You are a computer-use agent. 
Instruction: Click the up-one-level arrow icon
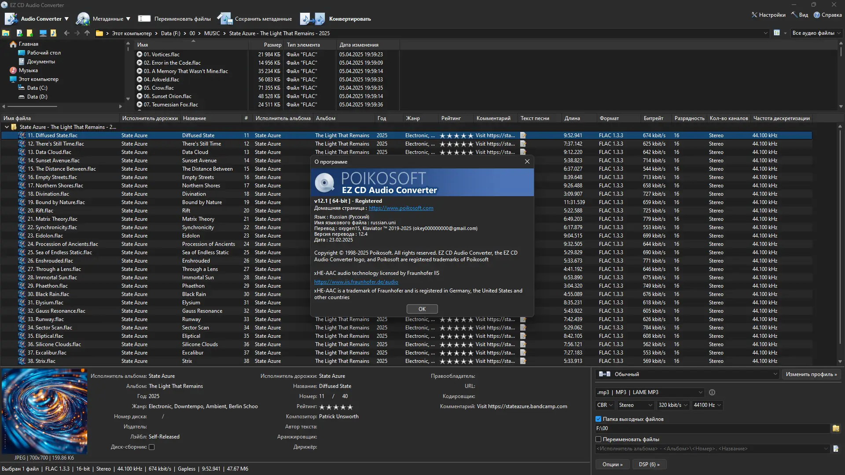pos(87,33)
